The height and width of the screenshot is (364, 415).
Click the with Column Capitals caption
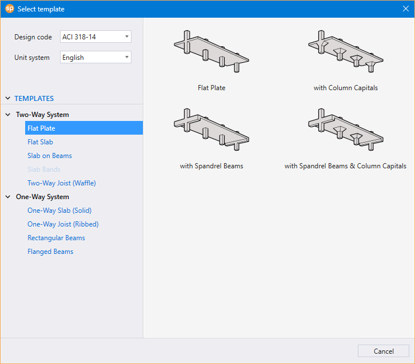(346, 88)
